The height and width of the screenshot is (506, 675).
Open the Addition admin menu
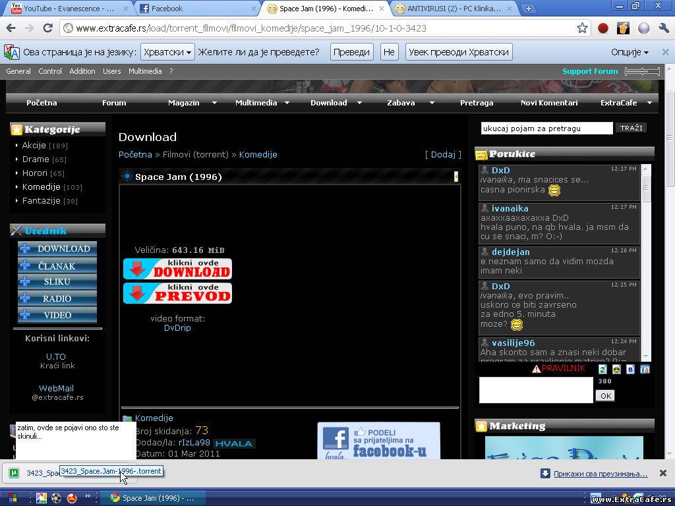82,71
